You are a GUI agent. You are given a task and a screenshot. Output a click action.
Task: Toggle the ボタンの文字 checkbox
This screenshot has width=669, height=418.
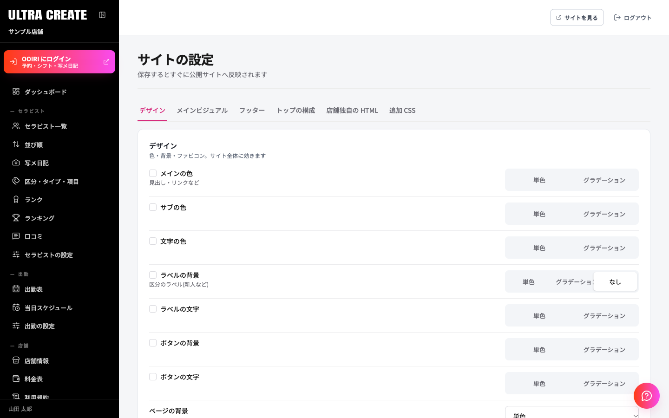(153, 377)
